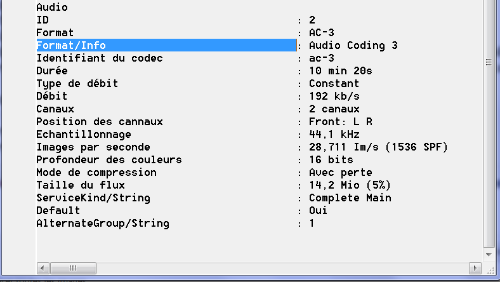The height and width of the screenshot is (282, 500).
Task: Click the vertical scrollbar down arrow
Action: pos(489,253)
